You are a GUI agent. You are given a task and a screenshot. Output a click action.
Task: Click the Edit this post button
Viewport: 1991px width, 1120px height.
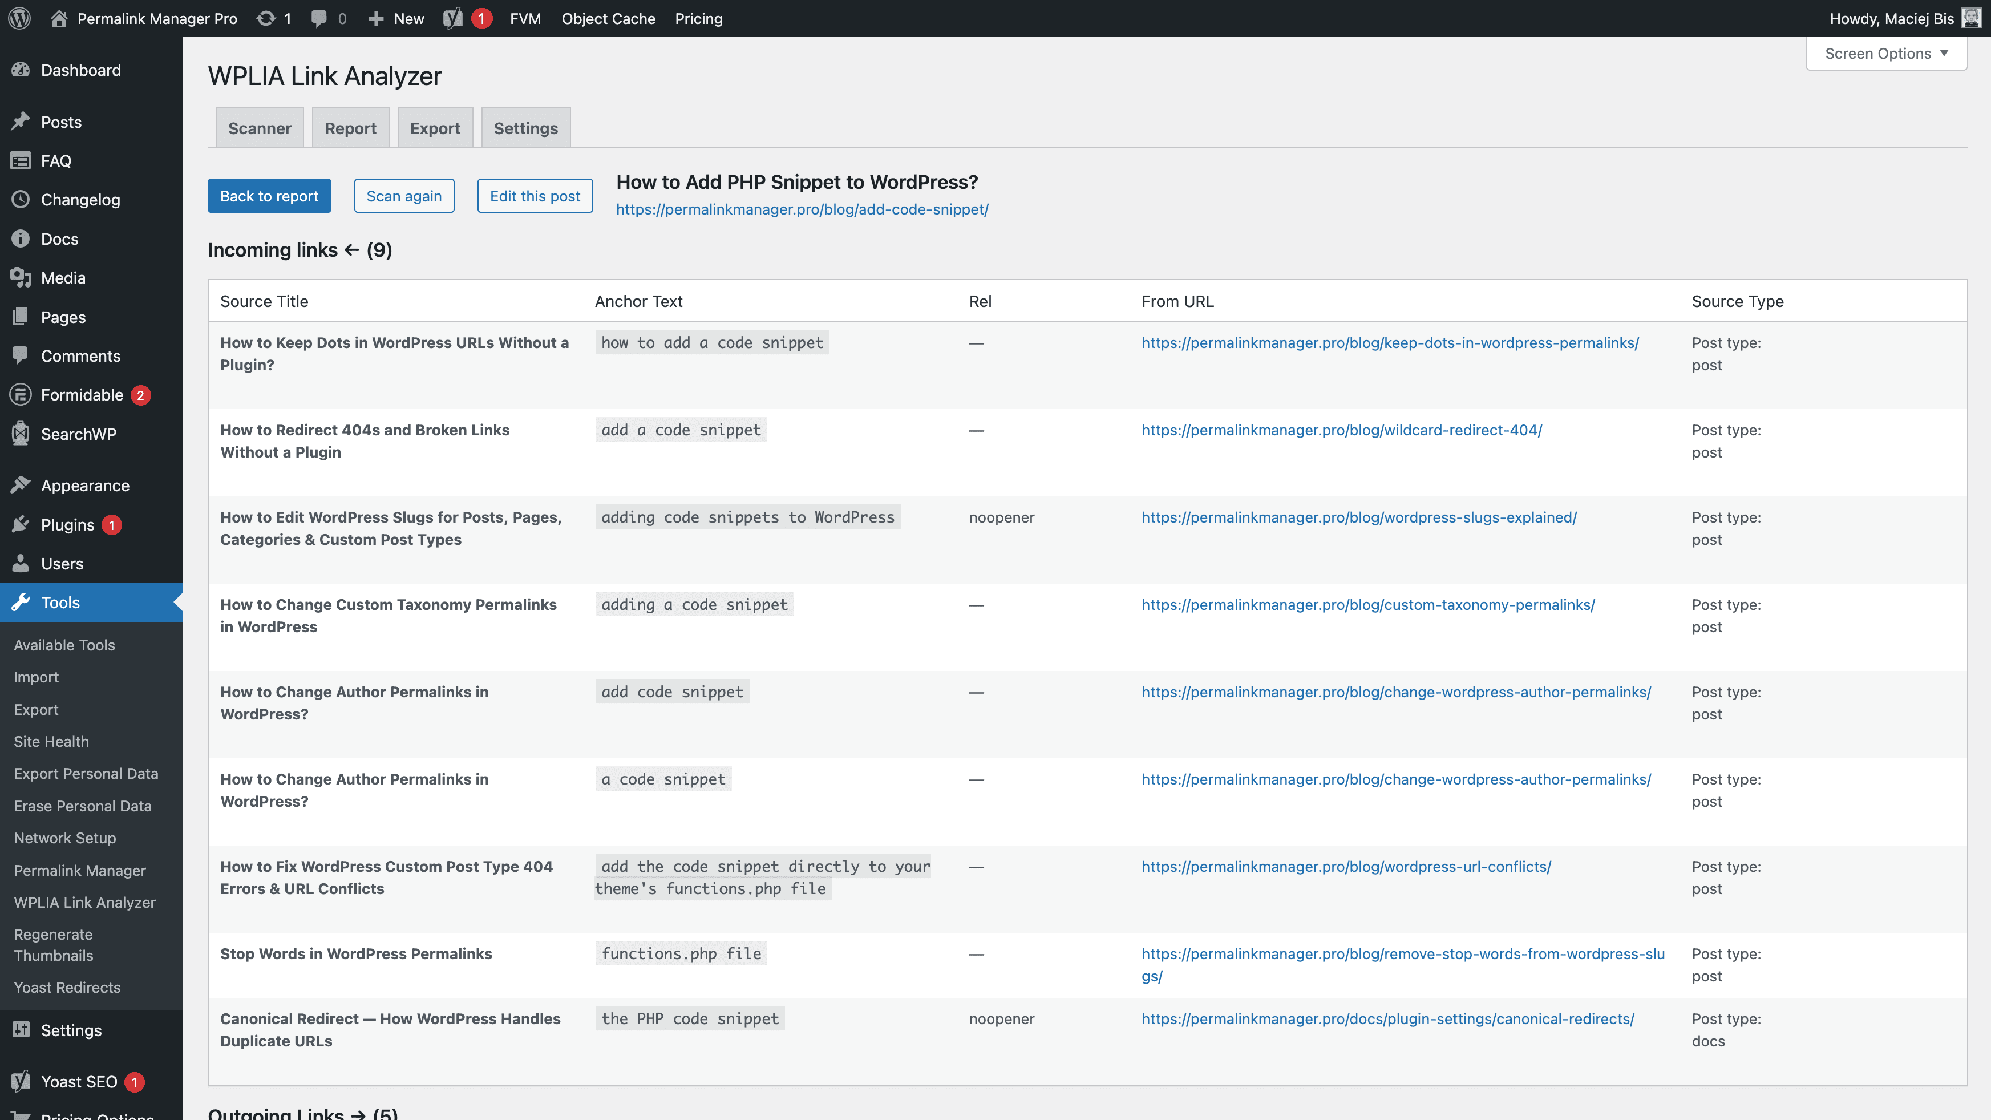tap(535, 196)
